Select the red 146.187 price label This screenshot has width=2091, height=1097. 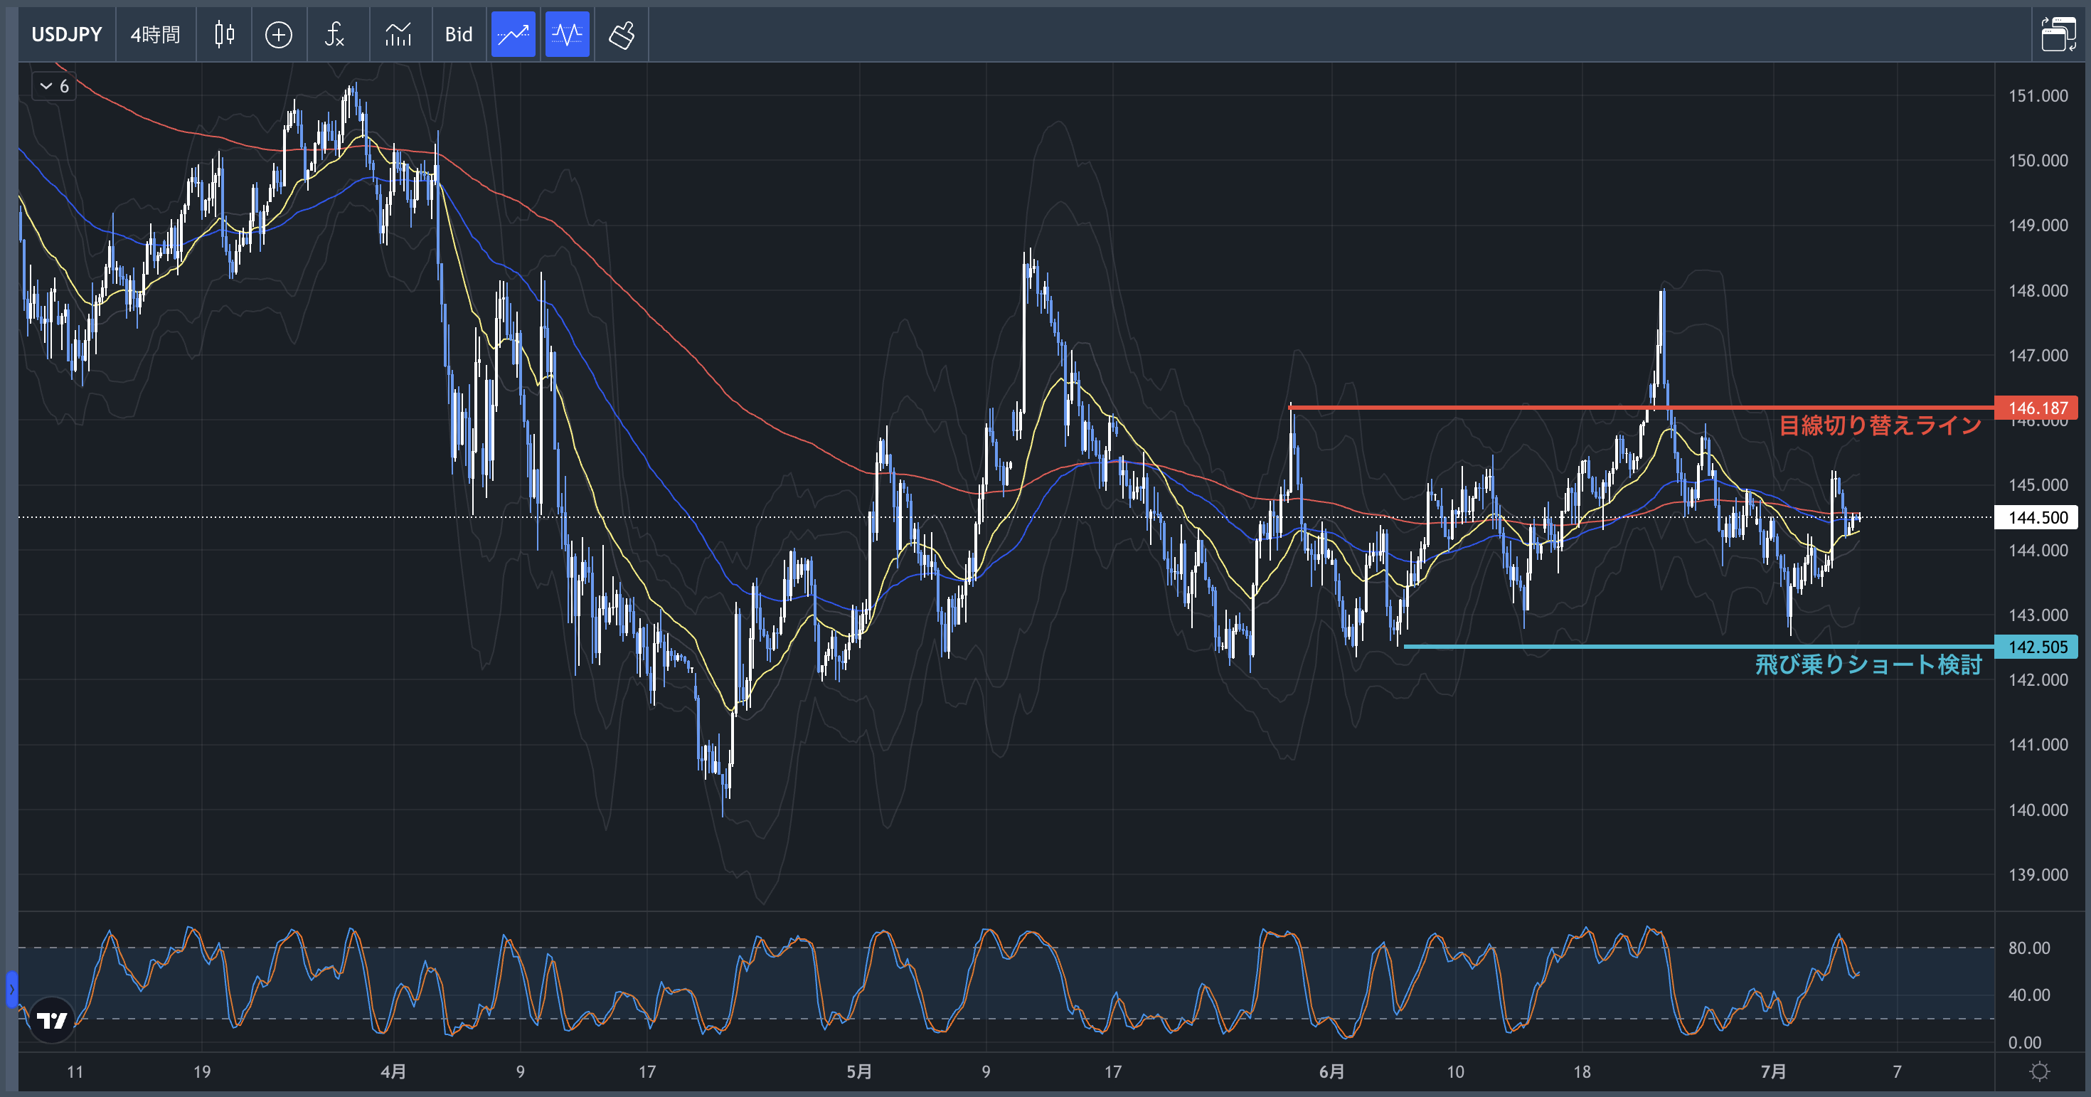coord(2037,408)
